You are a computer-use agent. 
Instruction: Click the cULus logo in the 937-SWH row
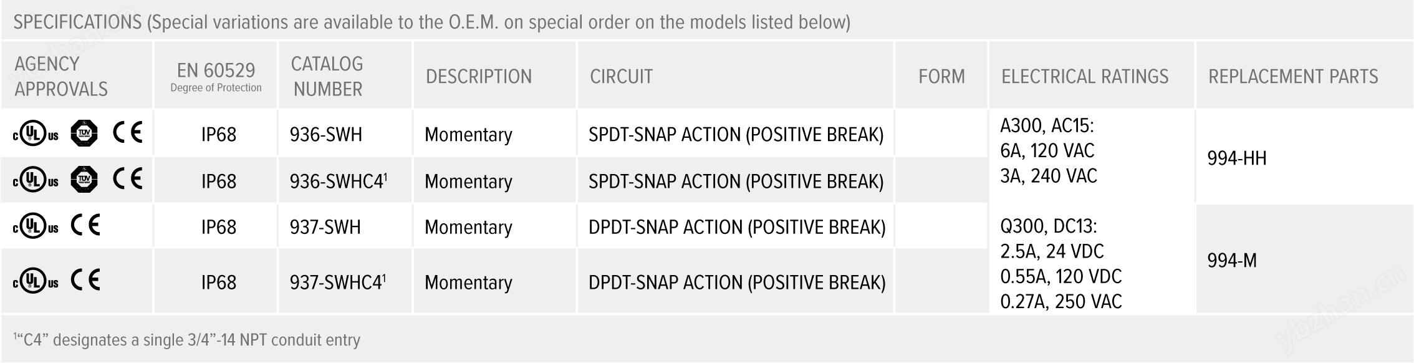tap(36, 227)
